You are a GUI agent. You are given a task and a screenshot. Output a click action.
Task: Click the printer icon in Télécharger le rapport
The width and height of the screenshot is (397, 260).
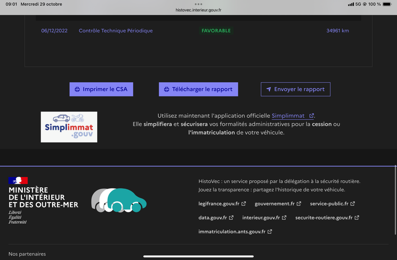click(x=167, y=90)
